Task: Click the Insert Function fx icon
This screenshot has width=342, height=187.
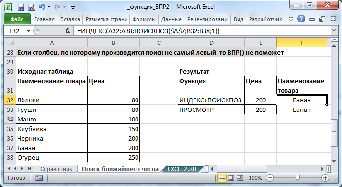Action: coord(68,31)
